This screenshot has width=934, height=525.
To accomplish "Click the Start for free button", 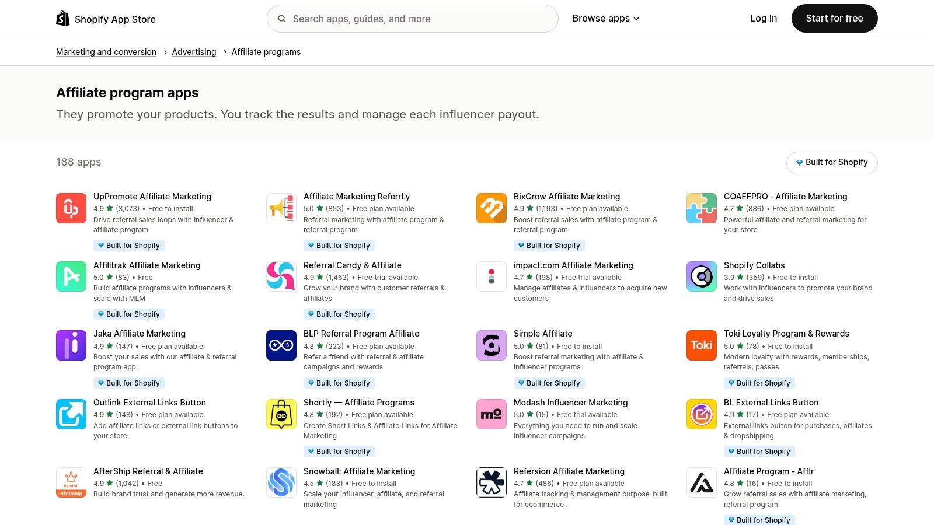I will click(x=834, y=18).
